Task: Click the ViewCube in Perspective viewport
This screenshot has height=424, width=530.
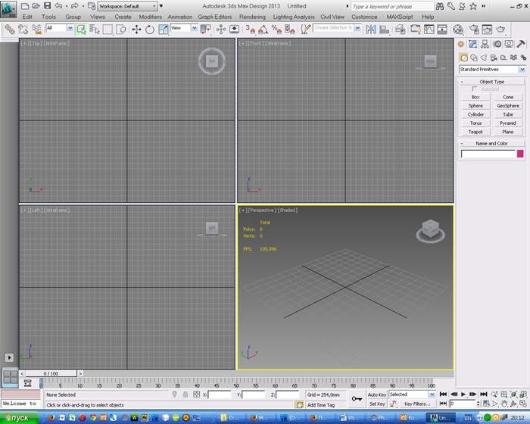Action: [429, 228]
